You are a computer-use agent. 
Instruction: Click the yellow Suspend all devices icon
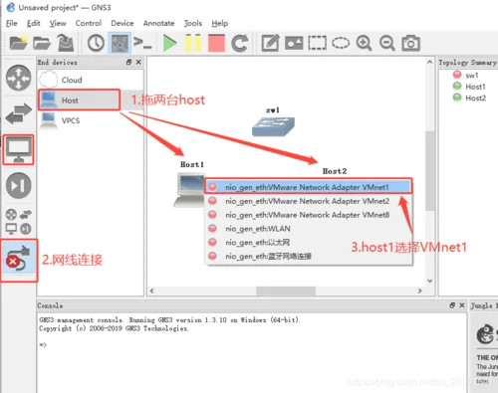pyautogui.click(x=193, y=43)
